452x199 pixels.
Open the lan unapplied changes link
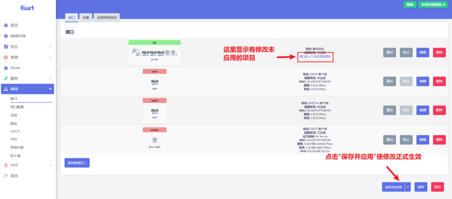click(315, 56)
